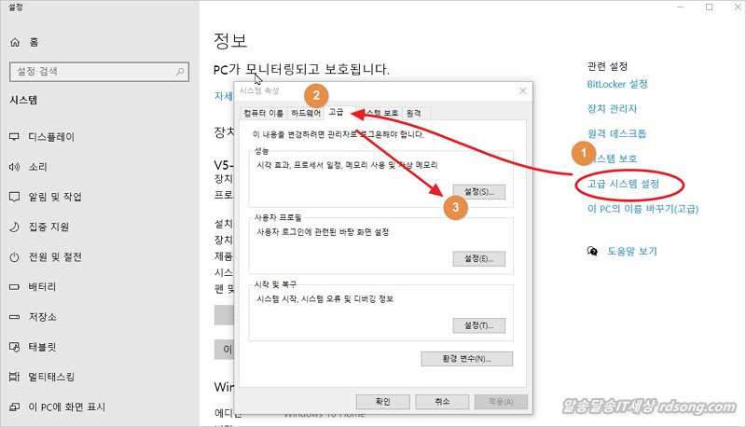The width and height of the screenshot is (746, 427).
Task: Select 집중 지원 sidebar label
Action: coord(48,227)
